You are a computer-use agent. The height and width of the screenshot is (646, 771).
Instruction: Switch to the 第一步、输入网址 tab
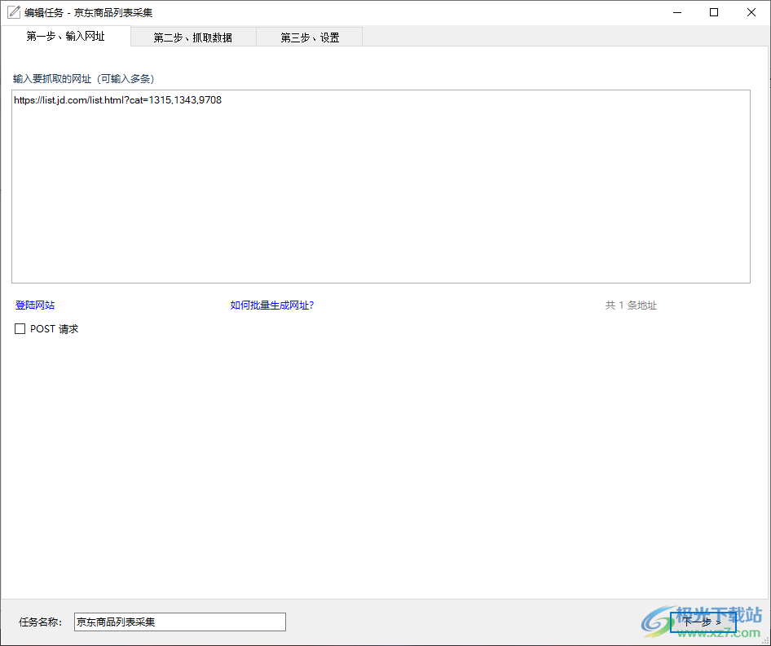(66, 37)
